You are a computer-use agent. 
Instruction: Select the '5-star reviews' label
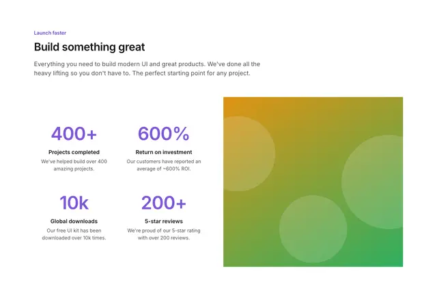(164, 222)
